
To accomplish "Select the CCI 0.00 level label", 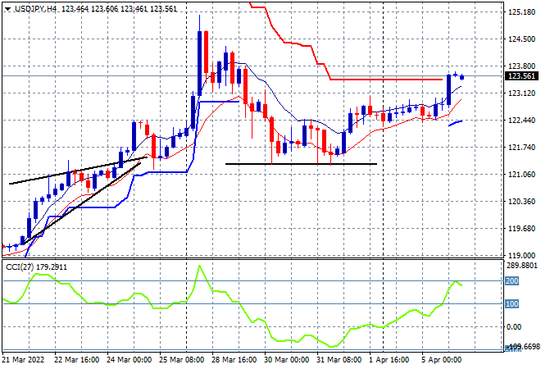I will pyautogui.click(x=515, y=327).
